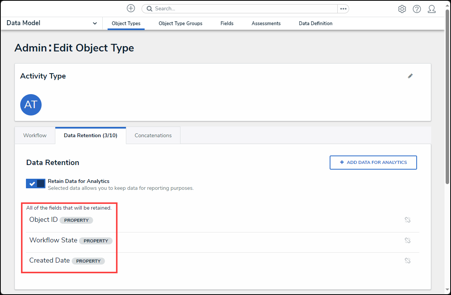This screenshot has width=451, height=295.
Task: Open the search options ellipsis menu
Action: pyautogui.click(x=343, y=8)
